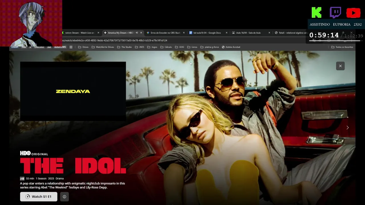The width and height of the screenshot is (365, 205).
Task: Click The Idol synopsis text
Action: (72, 185)
